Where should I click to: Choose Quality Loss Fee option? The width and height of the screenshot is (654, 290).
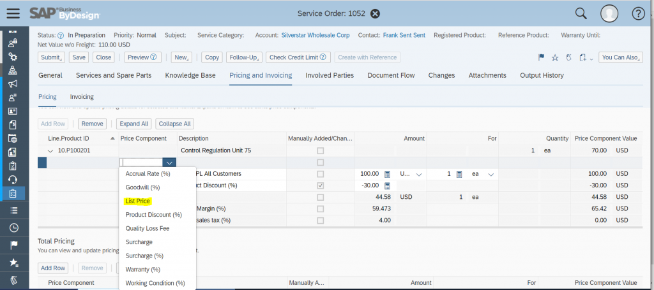tap(148, 228)
